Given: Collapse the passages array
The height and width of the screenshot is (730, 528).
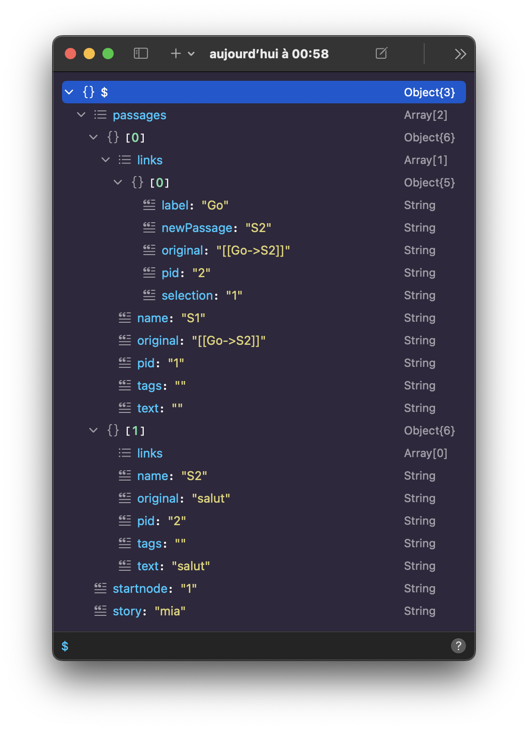Looking at the screenshot, I should click(x=81, y=115).
